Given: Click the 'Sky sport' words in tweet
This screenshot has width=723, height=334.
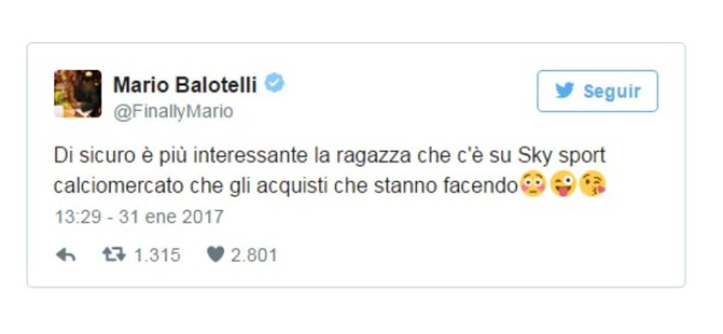Looking at the screenshot, I should click(562, 156).
